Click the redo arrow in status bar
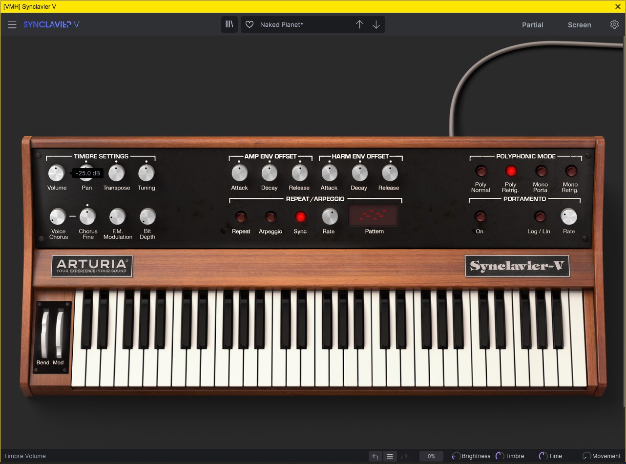The height and width of the screenshot is (464, 626). point(404,456)
